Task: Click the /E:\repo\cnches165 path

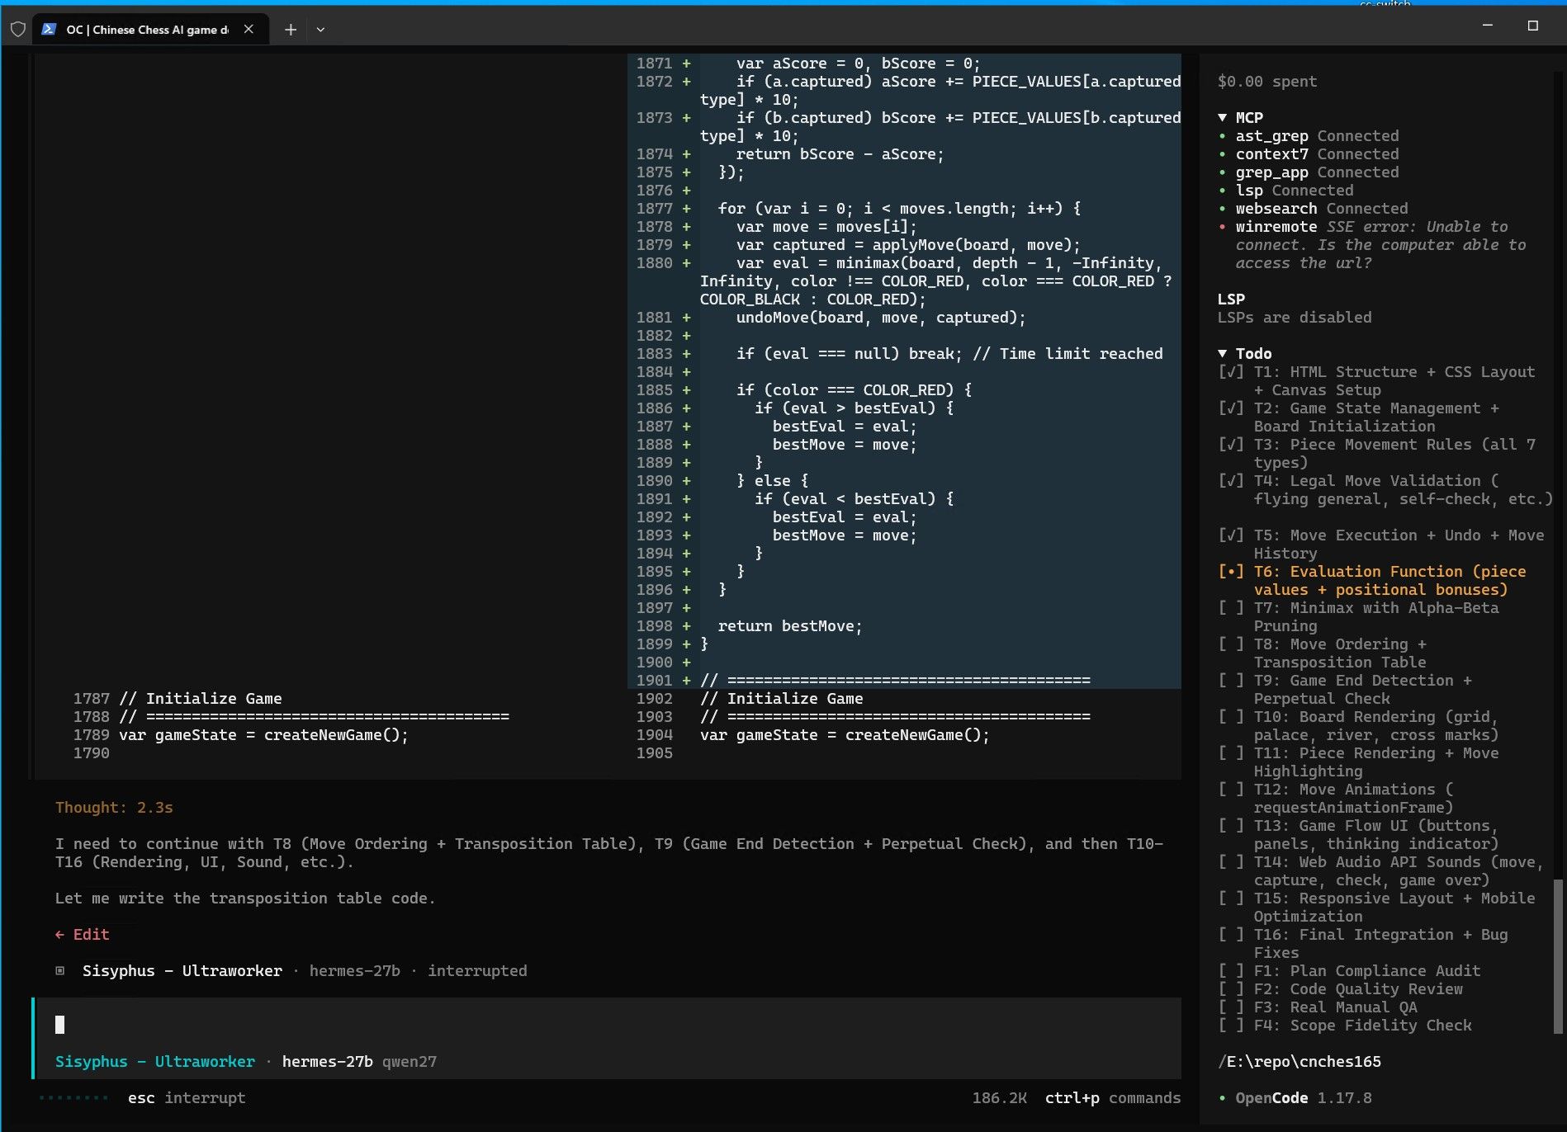Action: tap(1300, 1062)
